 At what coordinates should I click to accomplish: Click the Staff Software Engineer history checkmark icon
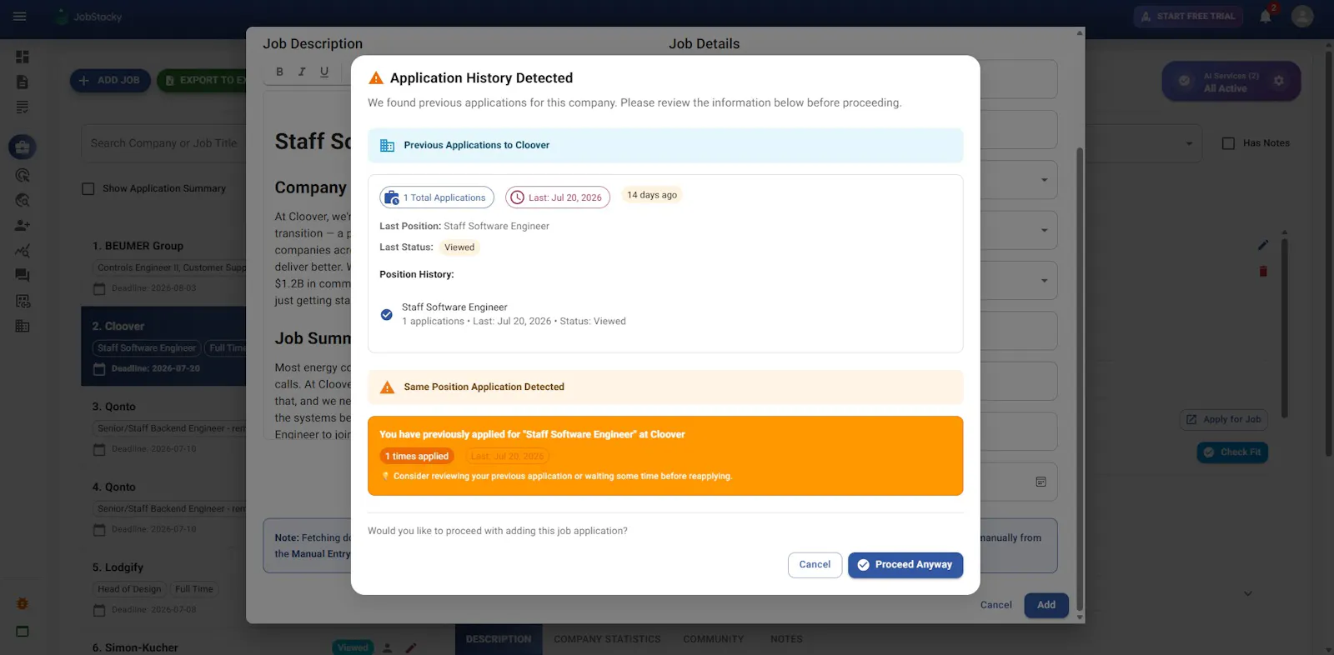387,314
